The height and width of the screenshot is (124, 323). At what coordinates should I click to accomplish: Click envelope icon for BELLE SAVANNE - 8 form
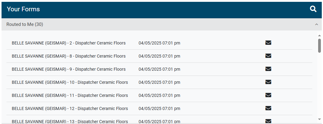(x=268, y=56)
